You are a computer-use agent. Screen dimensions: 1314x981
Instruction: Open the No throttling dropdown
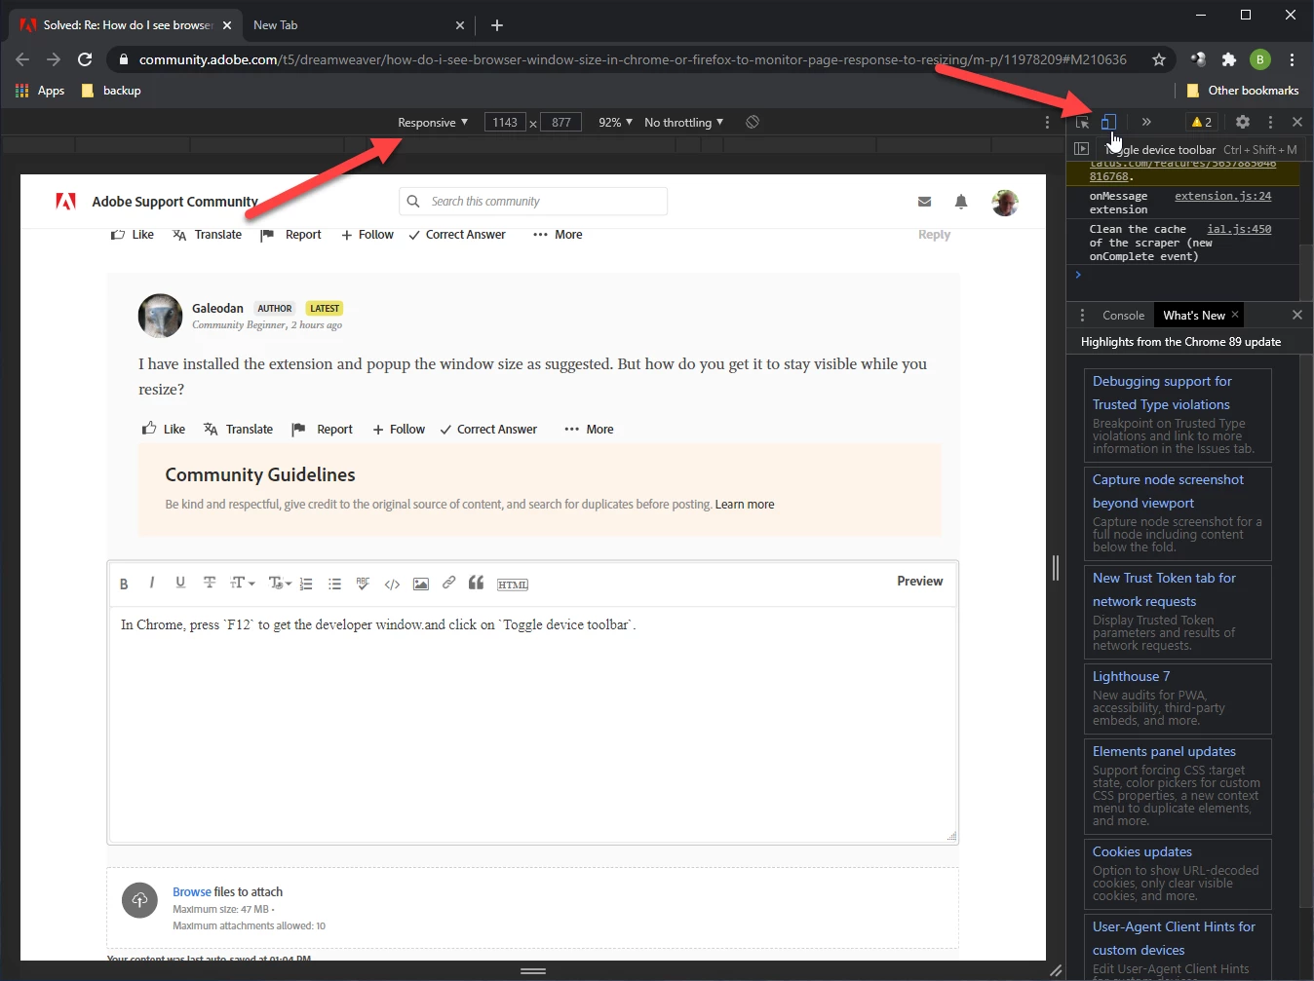click(x=683, y=123)
